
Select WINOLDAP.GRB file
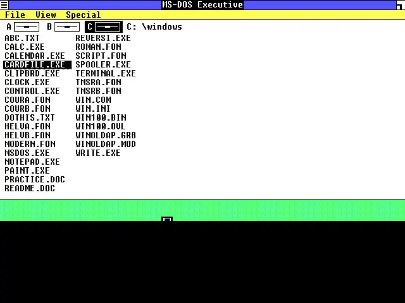click(106, 135)
